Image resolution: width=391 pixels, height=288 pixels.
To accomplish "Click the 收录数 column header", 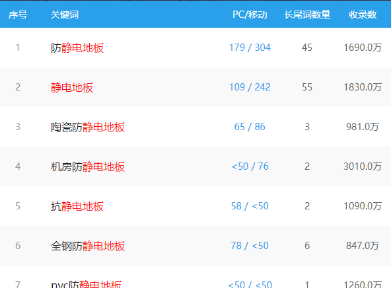I will click(363, 15).
